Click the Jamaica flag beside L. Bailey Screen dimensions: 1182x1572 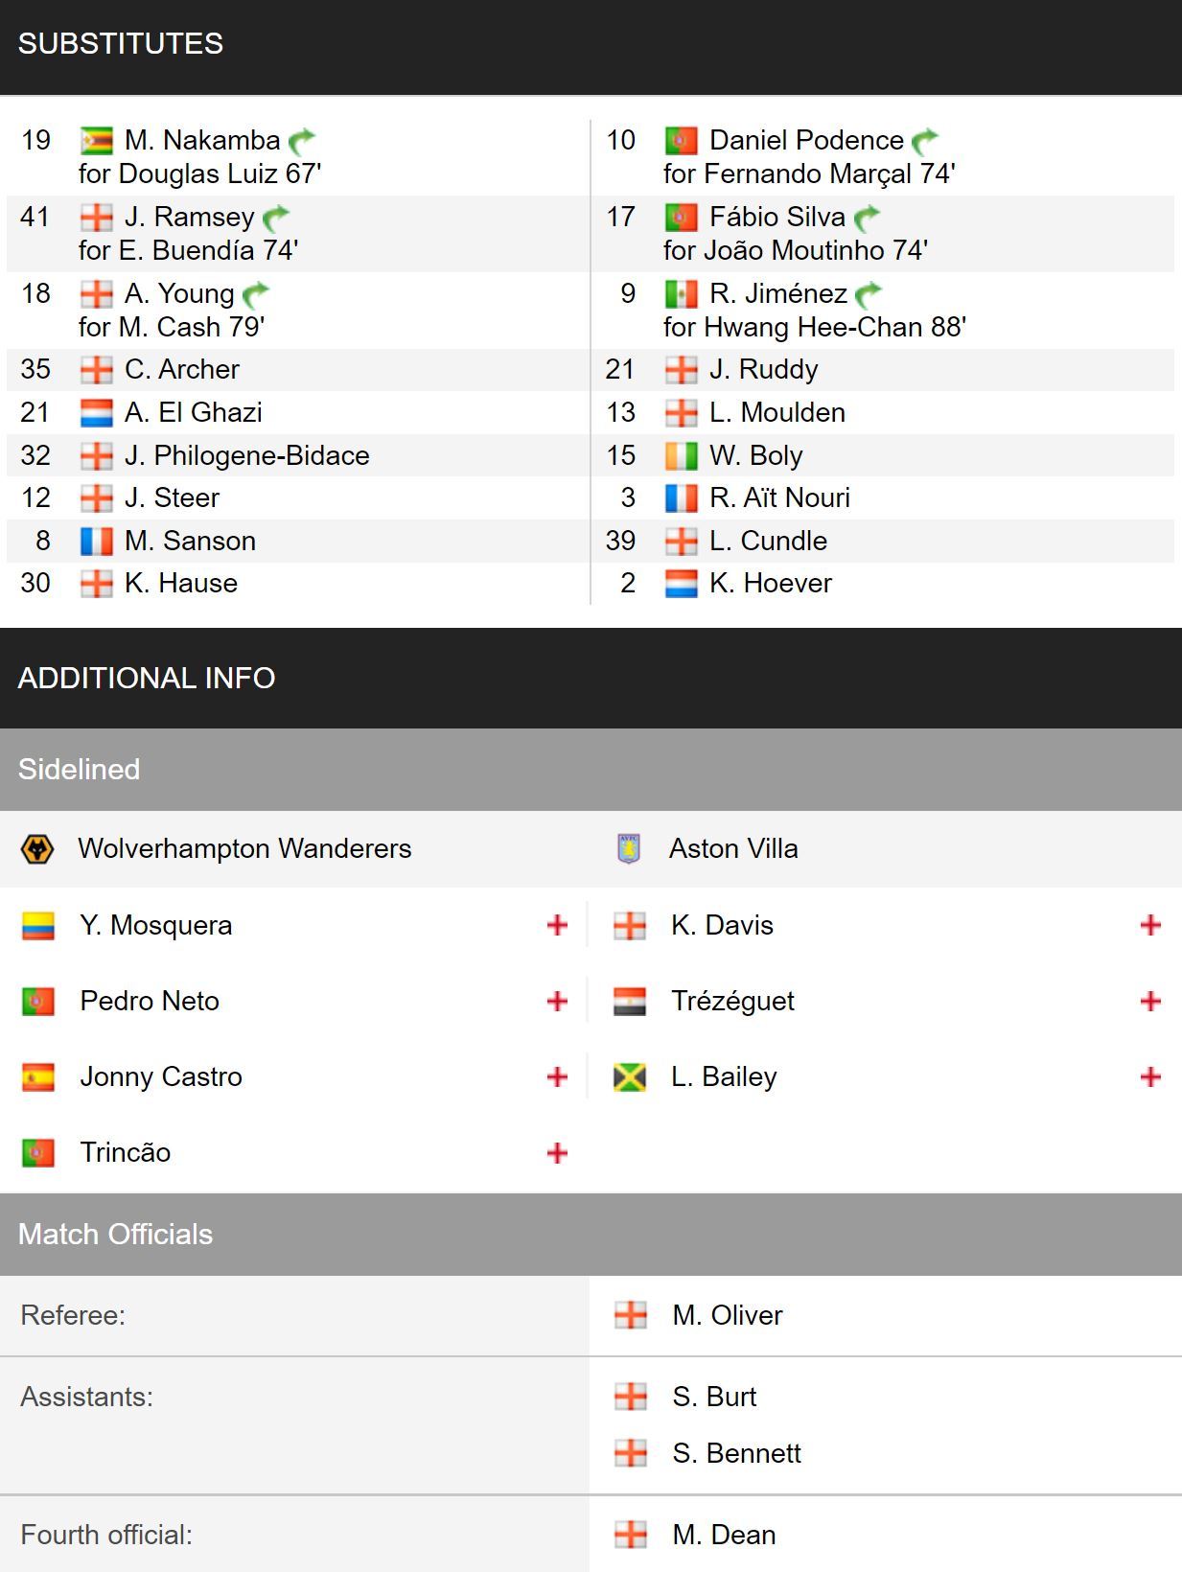[630, 1077]
